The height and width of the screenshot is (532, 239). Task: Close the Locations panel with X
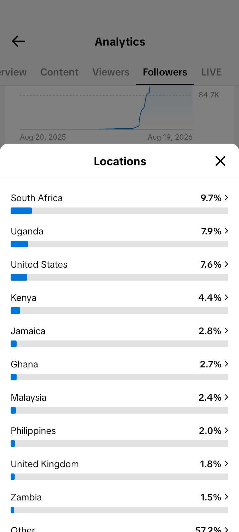coord(220,161)
